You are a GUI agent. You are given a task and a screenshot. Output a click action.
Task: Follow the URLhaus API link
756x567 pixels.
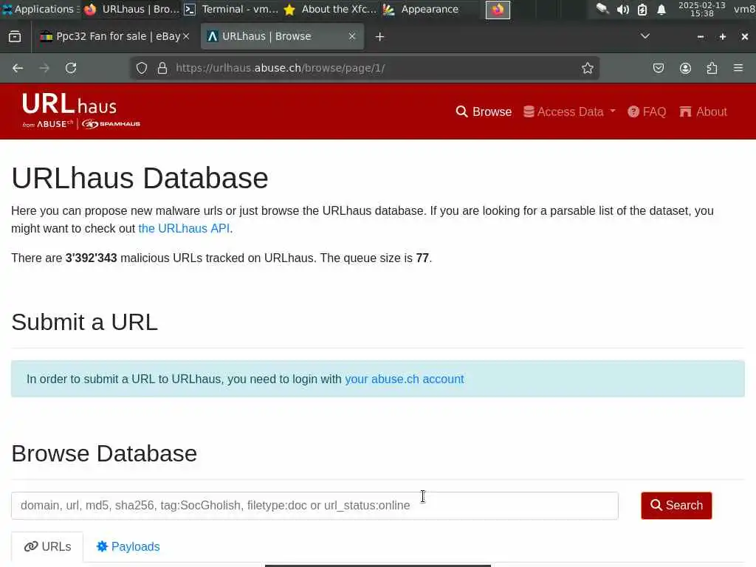184,229
